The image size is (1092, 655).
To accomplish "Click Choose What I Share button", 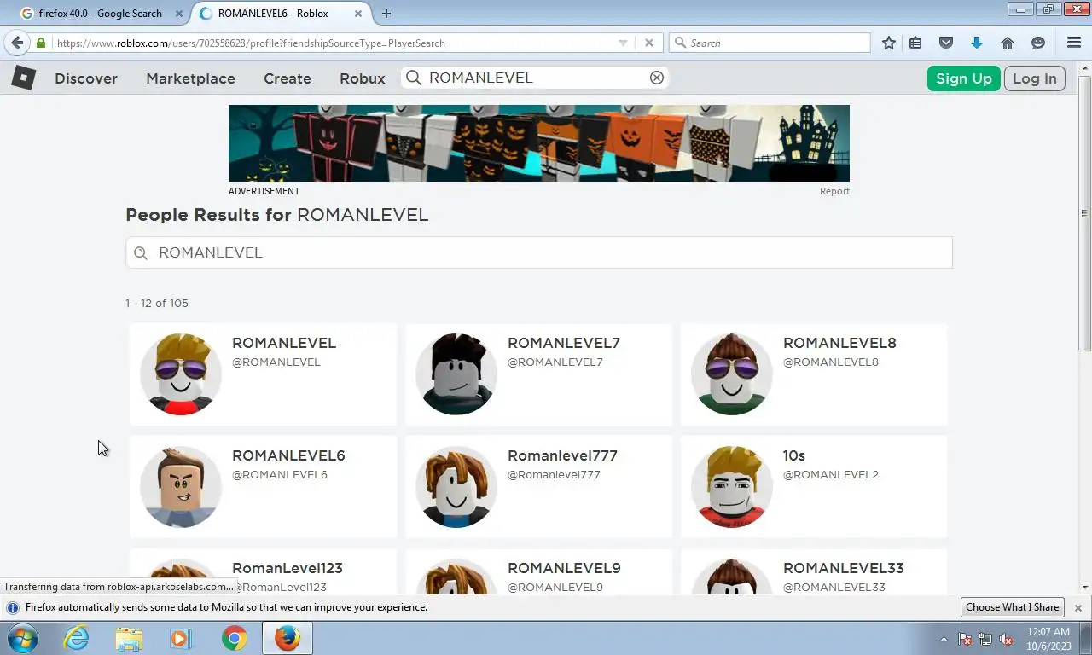I will [1013, 607].
